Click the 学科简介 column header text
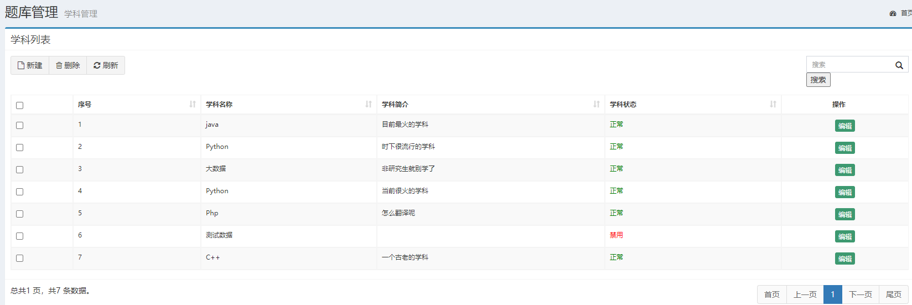912x305 pixels. click(395, 104)
